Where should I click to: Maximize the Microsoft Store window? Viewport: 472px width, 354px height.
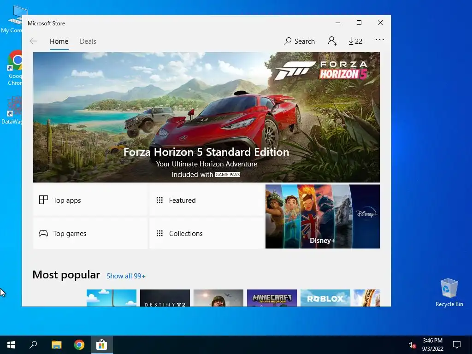359,23
